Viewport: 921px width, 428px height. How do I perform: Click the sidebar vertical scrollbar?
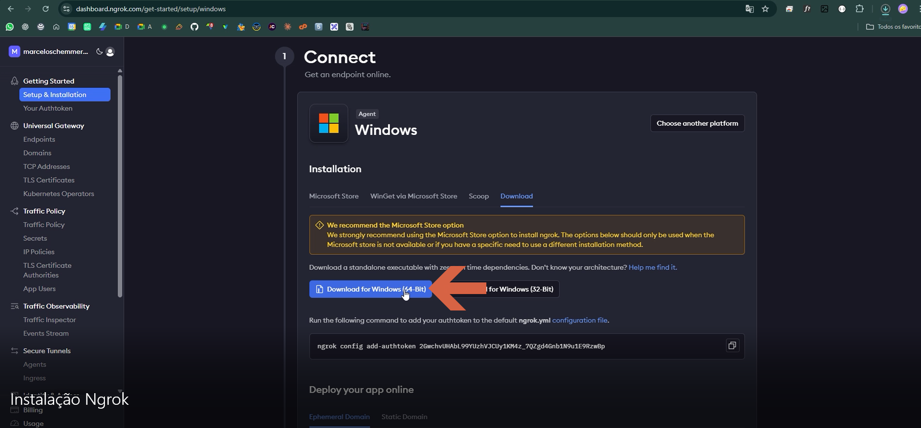[x=120, y=186]
